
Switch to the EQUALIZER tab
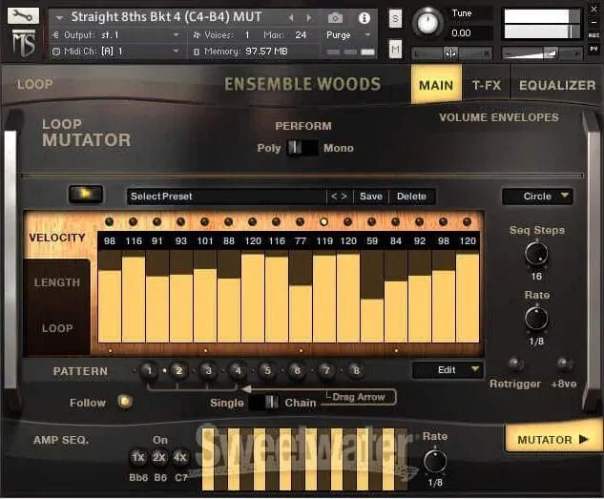click(x=557, y=85)
